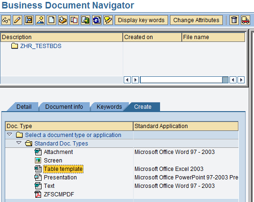Select the ZHR_TESTBDS tree entry
Screen dimensions: 254x202
tap(41, 46)
